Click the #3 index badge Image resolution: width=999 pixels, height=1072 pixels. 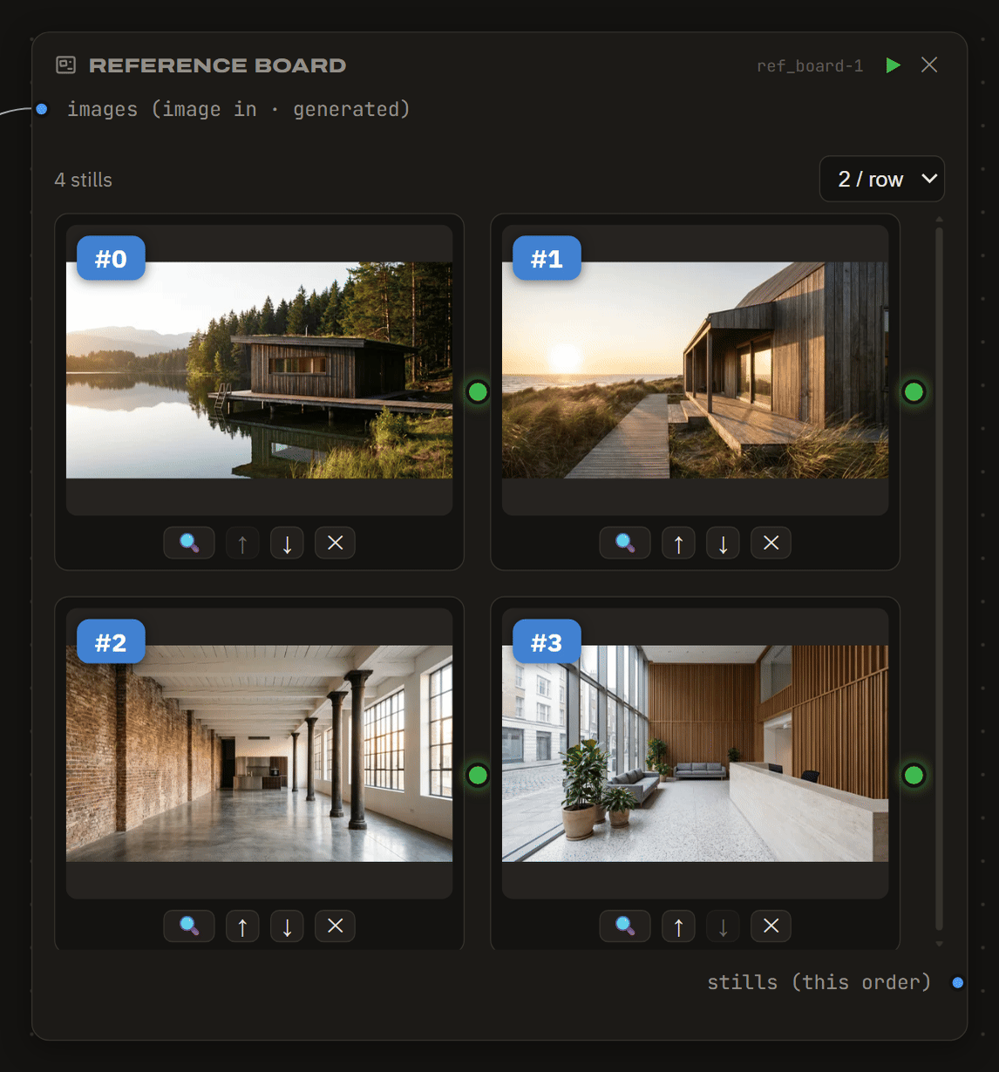pos(547,641)
